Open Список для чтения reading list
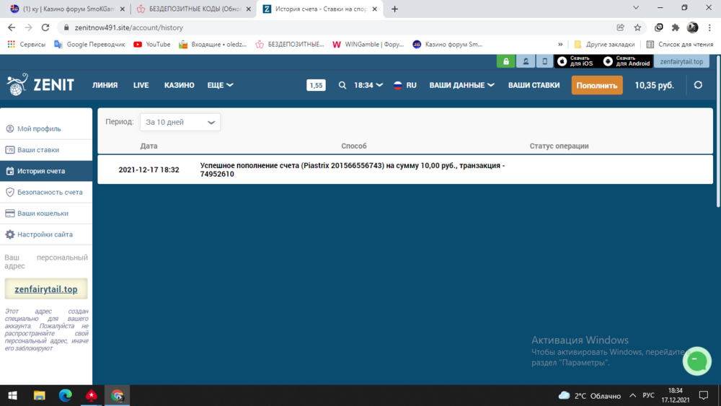The image size is (721, 406). [680, 44]
